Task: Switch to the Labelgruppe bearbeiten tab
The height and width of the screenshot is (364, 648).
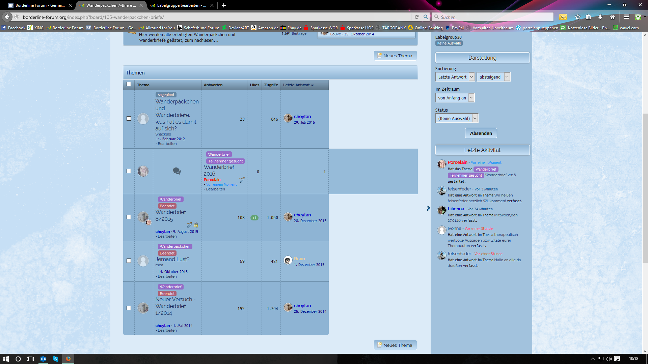Action: tap(179, 5)
